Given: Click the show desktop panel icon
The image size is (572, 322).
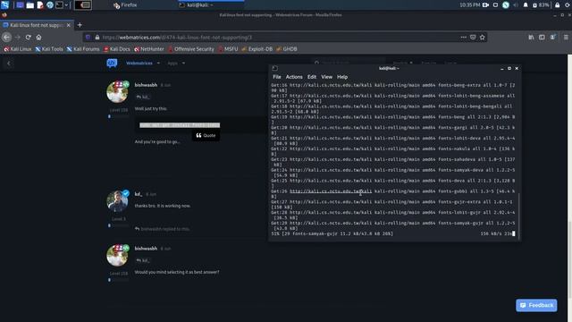Looking at the screenshot, I should click(x=20, y=5).
